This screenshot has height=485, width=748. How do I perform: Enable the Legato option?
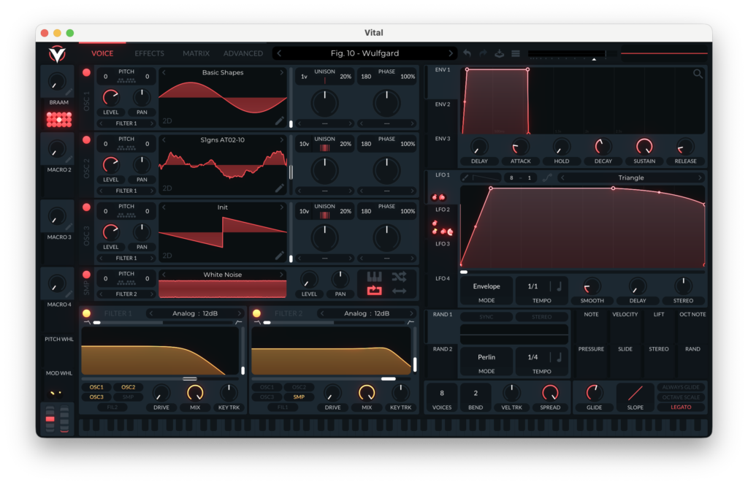coord(681,408)
